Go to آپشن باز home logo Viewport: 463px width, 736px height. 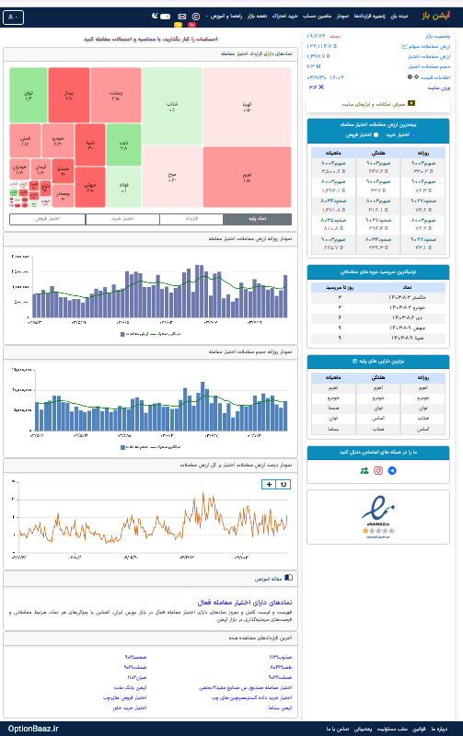point(435,16)
